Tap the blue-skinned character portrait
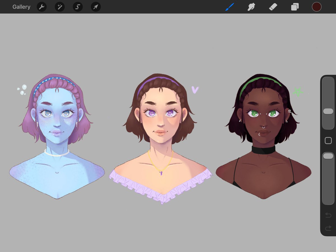 tap(57, 136)
